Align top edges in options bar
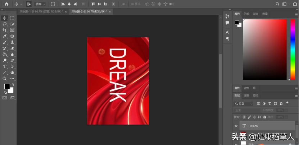 [x=93, y=4]
